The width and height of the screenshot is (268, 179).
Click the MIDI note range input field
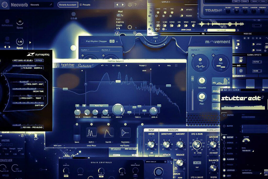(x=131, y=149)
